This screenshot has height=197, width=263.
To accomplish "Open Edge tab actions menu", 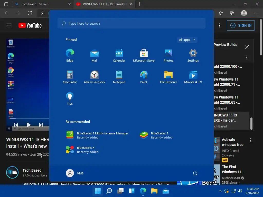I will [6, 4].
